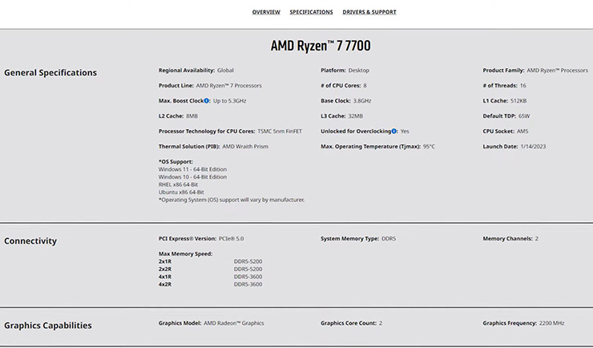Click the PCI Express version PCIe 5.0
Image resolution: width=593 pixels, height=348 pixels.
coord(231,239)
